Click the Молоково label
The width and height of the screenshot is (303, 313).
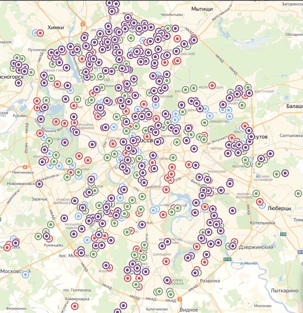[263, 306]
